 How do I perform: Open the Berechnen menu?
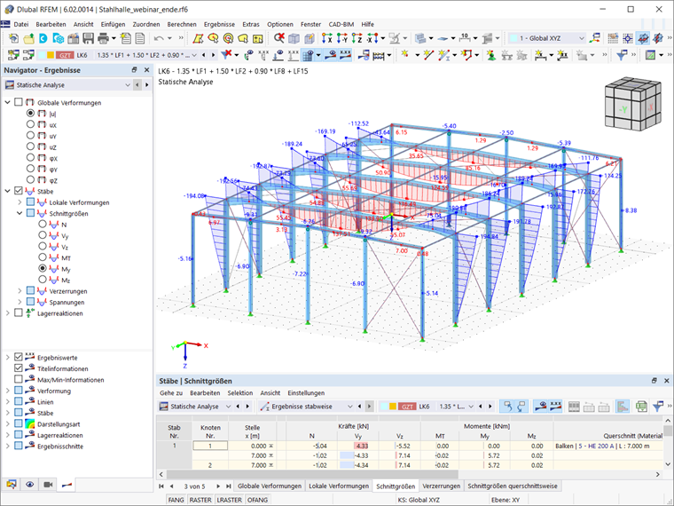tap(182, 24)
